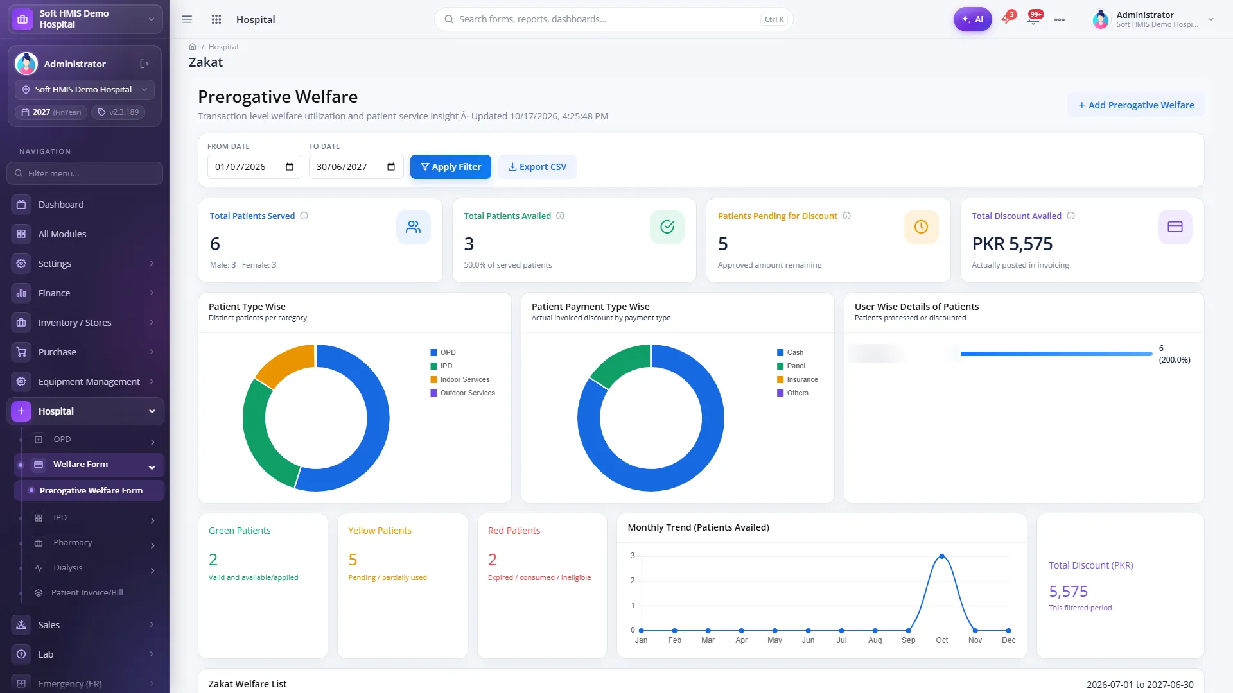The width and height of the screenshot is (1233, 693).
Task: Click Export CSV button
Action: (x=537, y=167)
